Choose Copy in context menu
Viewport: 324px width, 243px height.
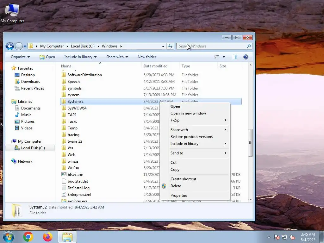(195, 170)
